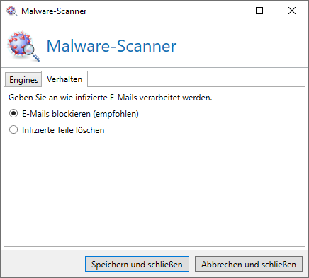Click the small Malware-Scanner title bar icon
This screenshot has width=309, height=278.
(11, 11)
